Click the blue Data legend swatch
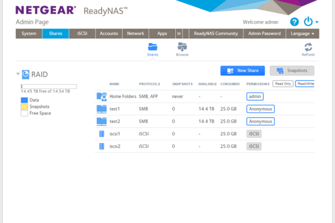 pyautogui.click(x=24, y=100)
